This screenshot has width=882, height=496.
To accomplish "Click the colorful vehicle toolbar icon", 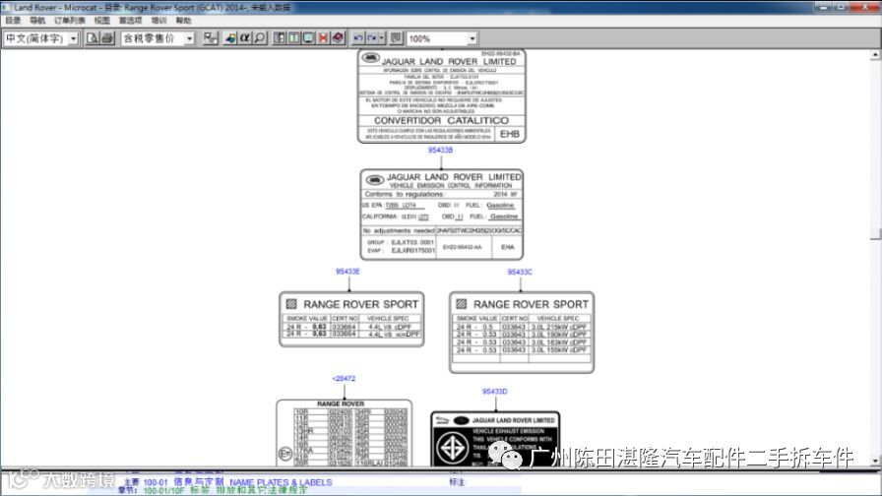I will (x=230, y=38).
